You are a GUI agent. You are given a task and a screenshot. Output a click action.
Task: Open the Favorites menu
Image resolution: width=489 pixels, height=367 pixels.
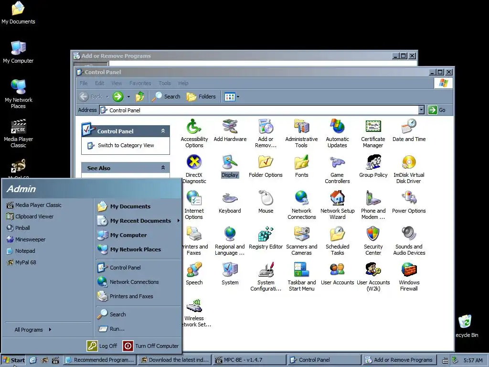tap(140, 83)
